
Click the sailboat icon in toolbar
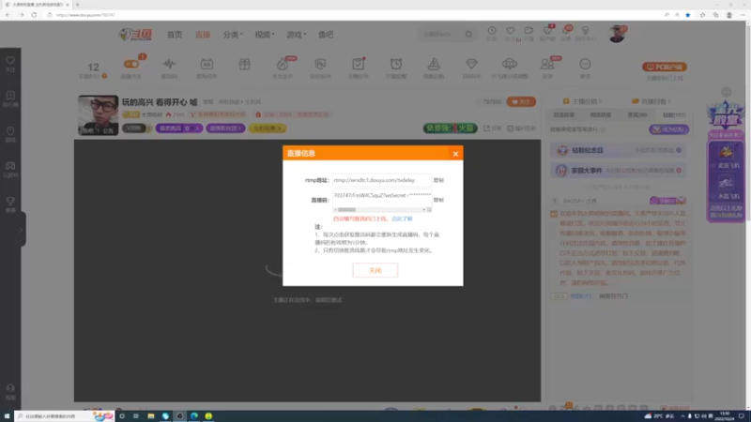click(x=434, y=64)
